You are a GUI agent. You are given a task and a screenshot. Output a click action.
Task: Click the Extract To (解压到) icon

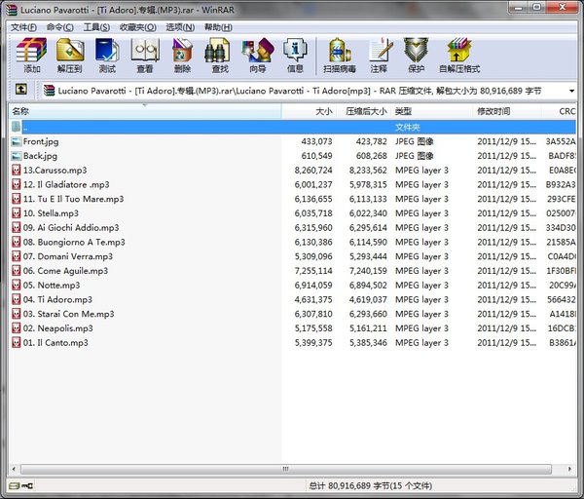click(x=70, y=50)
